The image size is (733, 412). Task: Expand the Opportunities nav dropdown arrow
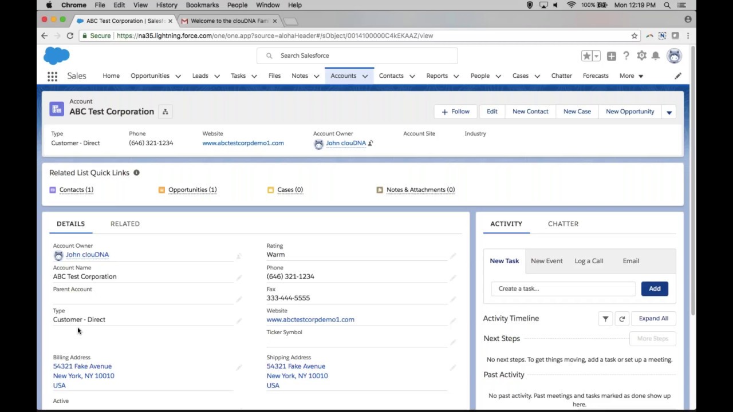(x=178, y=76)
